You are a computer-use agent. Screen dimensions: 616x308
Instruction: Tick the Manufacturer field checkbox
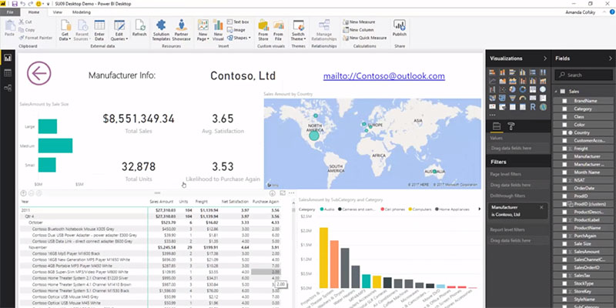coord(564,156)
